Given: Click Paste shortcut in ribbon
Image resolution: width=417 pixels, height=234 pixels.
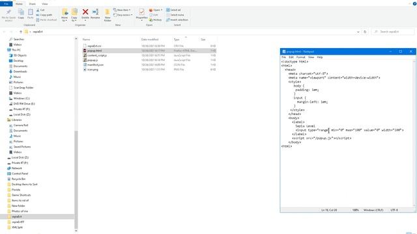Looking at the screenshot, I should pyautogui.click(x=46, y=20).
